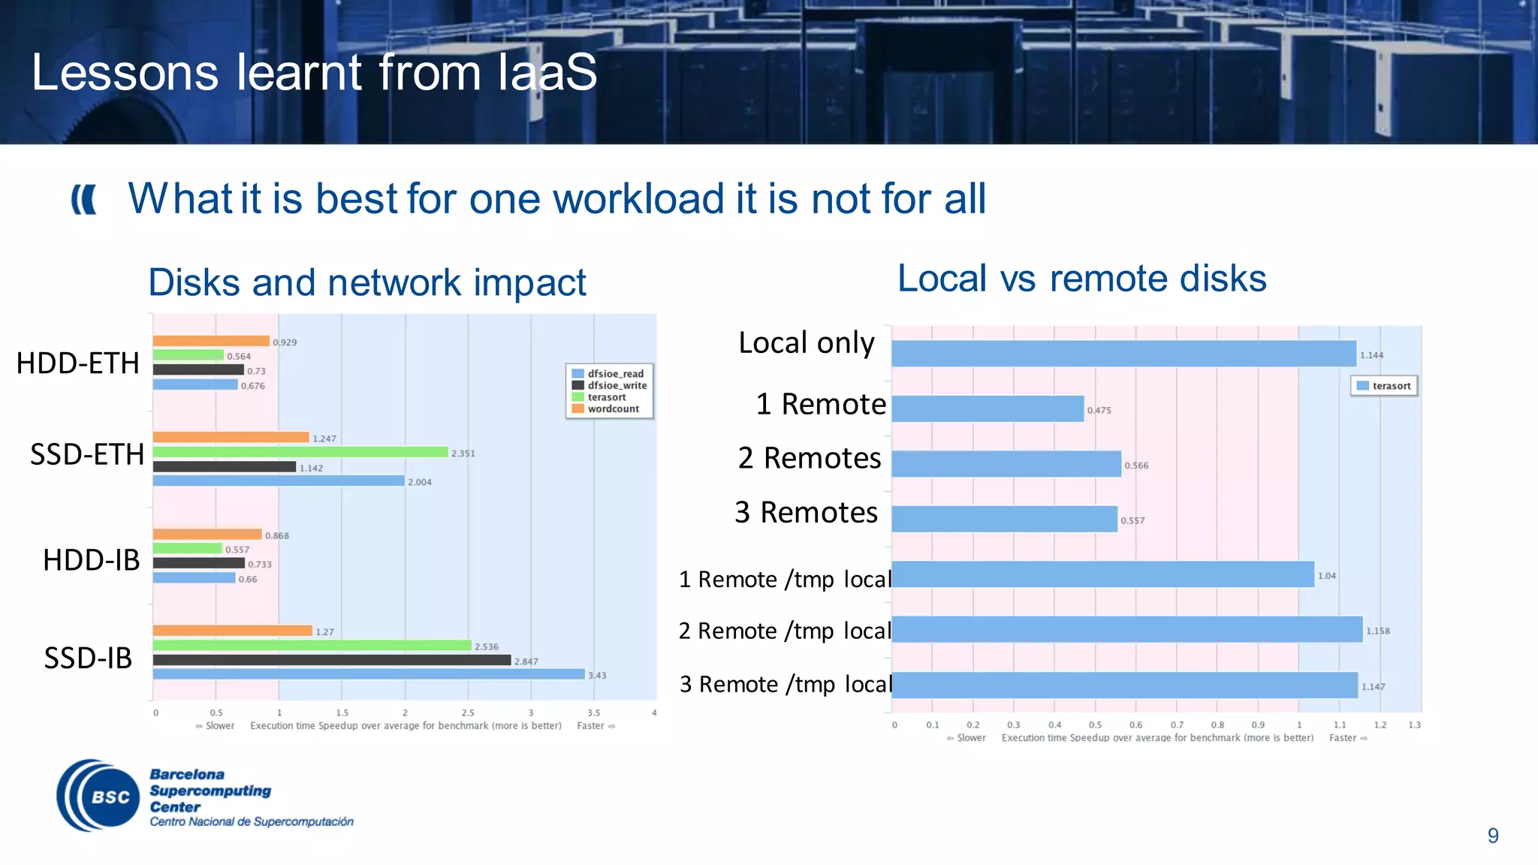Click the 1 Remote bar labeled 0.475
This screenshot has height=865, width=1538.
click(988, 409)
